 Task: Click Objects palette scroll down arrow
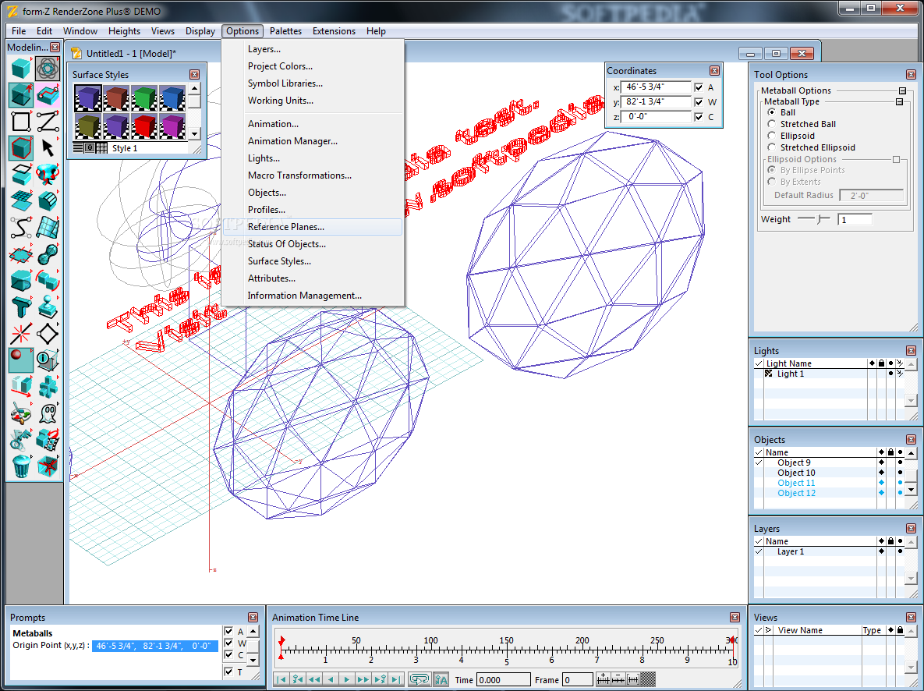tap(911, 490)
